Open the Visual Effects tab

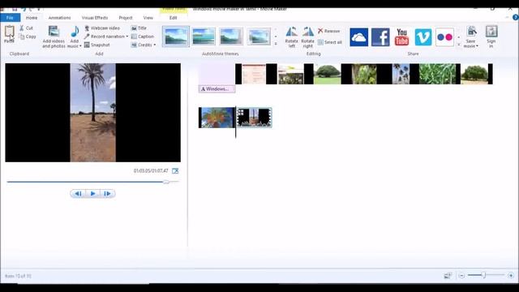pos(95,18)
